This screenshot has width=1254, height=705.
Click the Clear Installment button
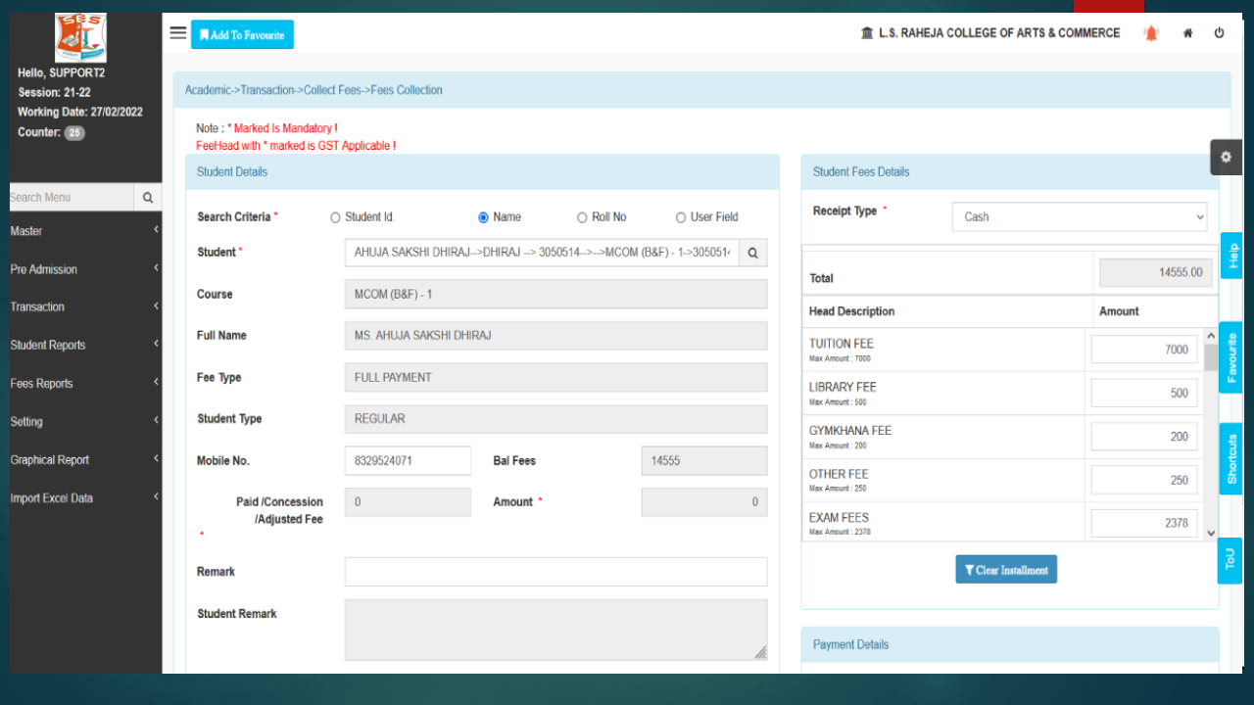1006,569
